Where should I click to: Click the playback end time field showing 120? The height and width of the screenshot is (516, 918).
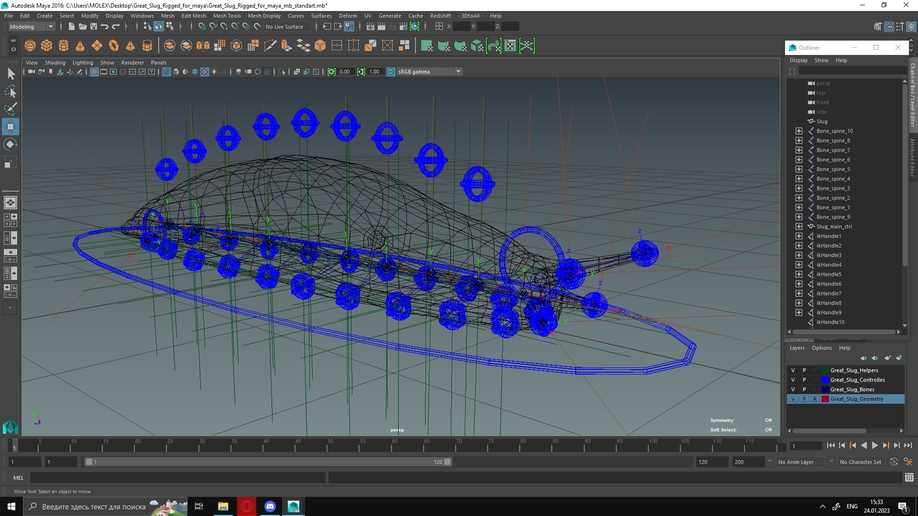(x=711, y=462)
